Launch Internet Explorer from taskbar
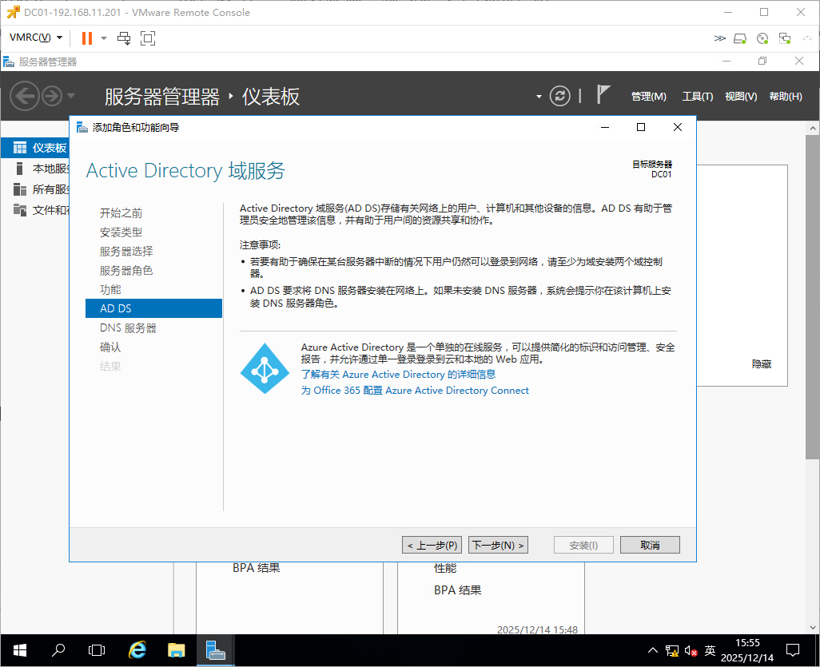 point(137,650)
